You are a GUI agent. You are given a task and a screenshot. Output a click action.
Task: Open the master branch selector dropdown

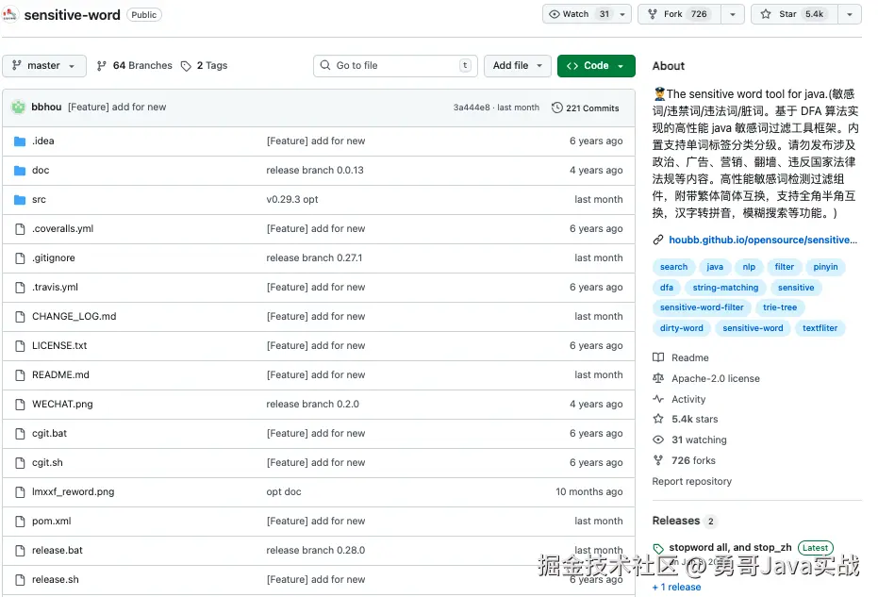tap(44, 66)
